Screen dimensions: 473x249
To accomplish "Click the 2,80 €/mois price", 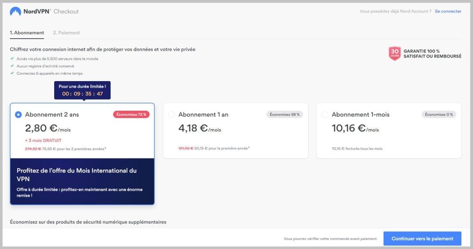I will coord(48,128).
